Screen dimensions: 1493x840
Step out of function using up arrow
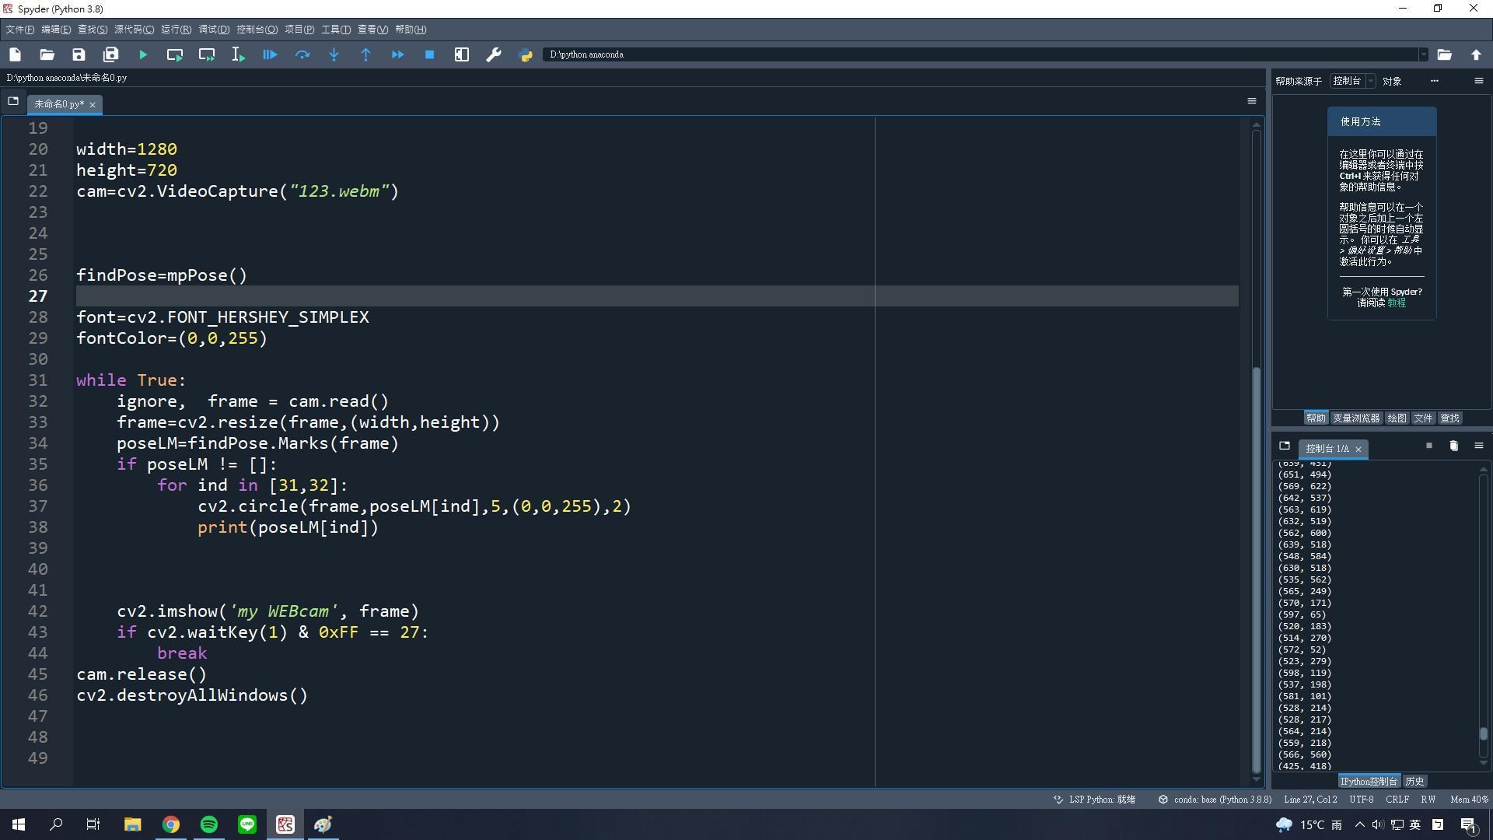click(365, 54)
